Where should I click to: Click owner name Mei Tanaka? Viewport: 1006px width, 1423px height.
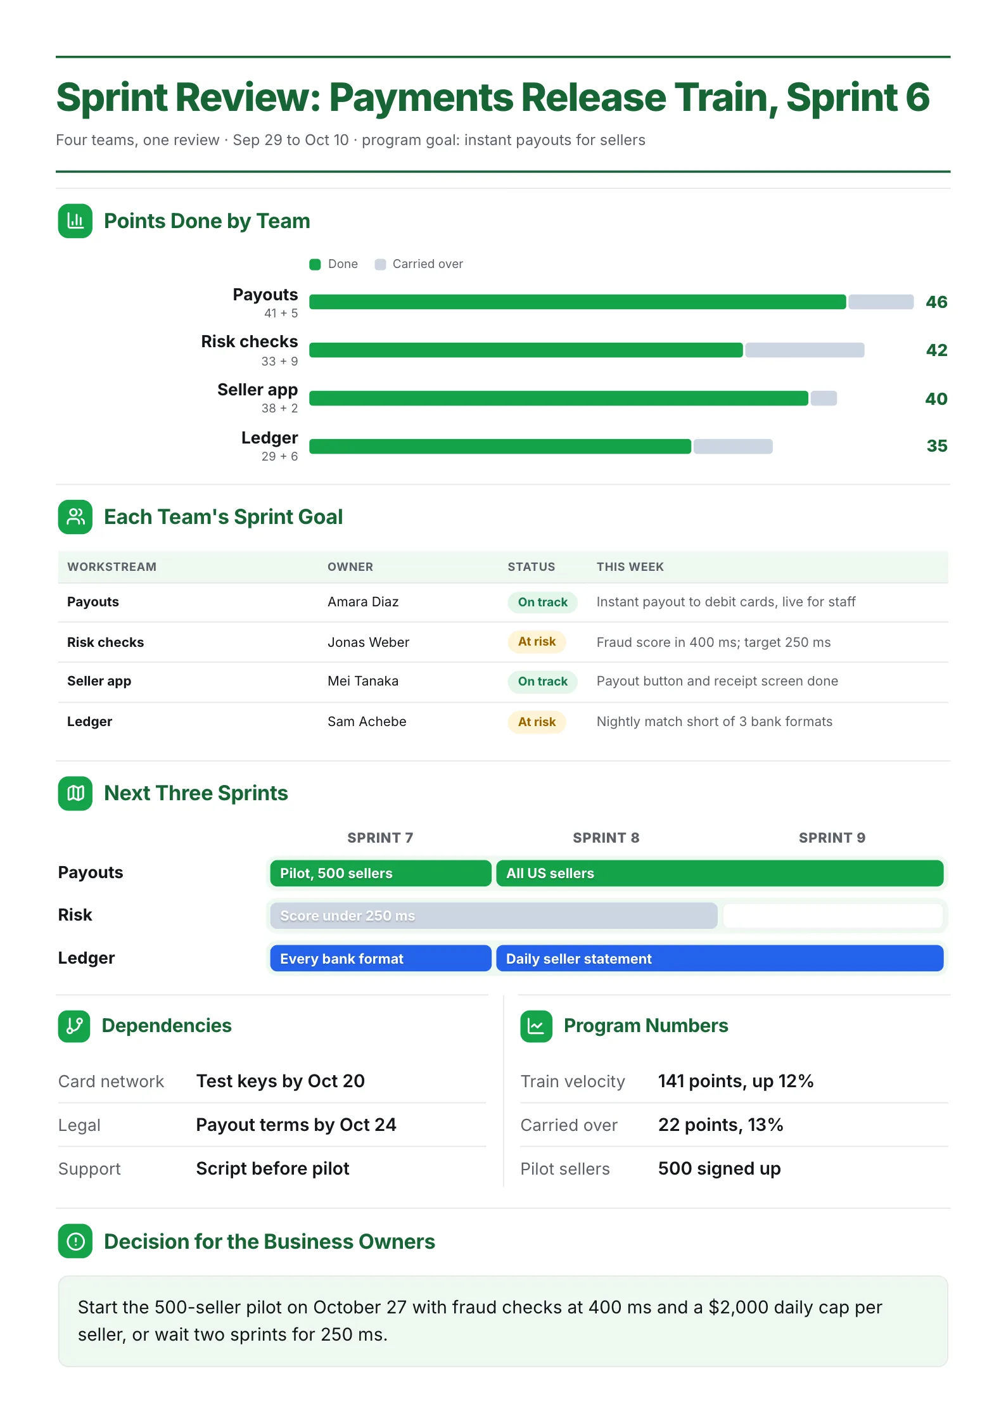tap(363, 681)
